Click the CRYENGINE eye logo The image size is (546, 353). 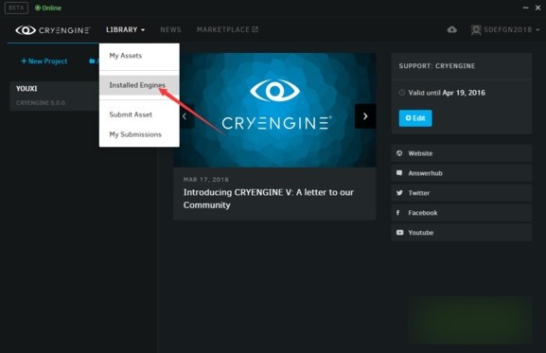(x=26, y=30)
